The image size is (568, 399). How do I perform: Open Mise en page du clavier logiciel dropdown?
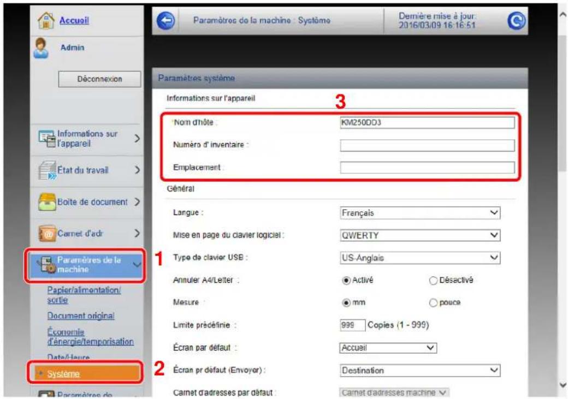(x=420, y=235)
